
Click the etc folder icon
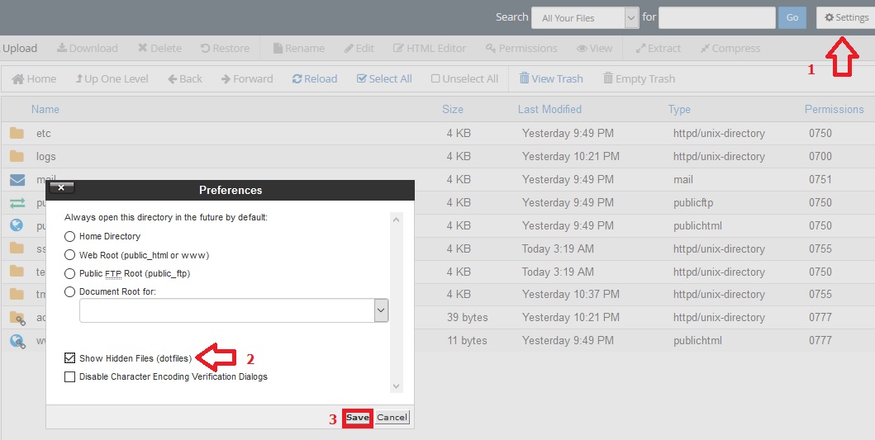[x=17, y=133]
